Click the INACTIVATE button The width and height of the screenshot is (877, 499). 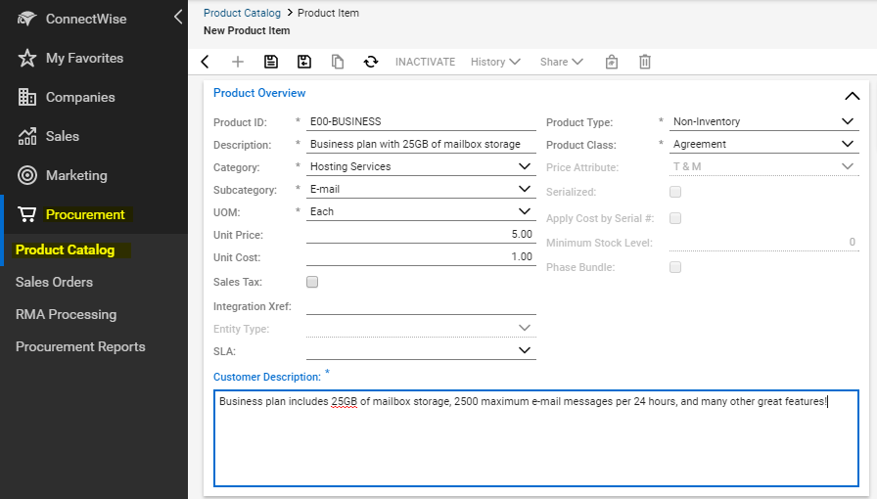(425, 62)
